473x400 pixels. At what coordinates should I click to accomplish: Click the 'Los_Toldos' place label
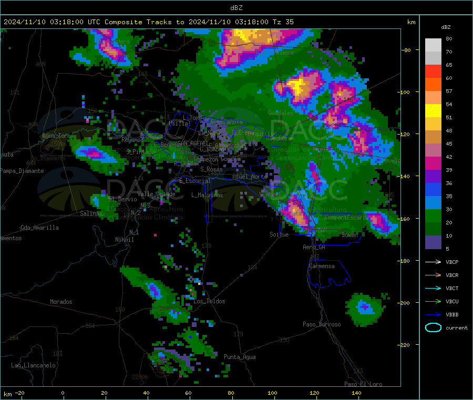(209, 301)
